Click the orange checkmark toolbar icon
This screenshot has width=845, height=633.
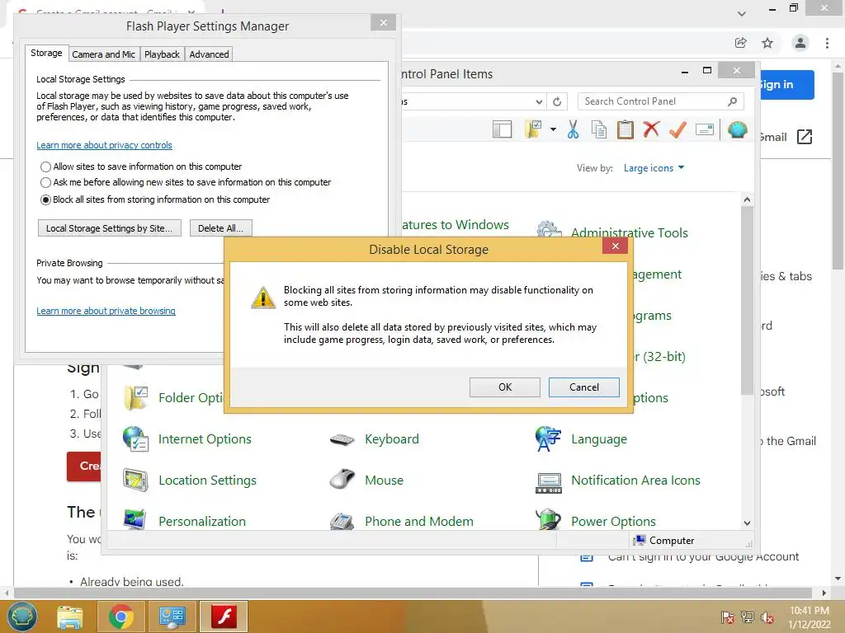[677, 129]
